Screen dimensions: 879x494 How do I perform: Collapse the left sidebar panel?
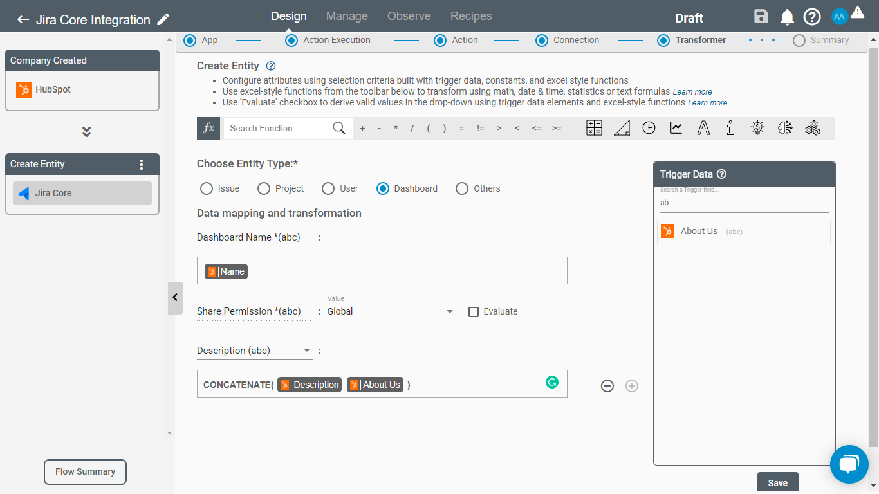click(175, 298)
